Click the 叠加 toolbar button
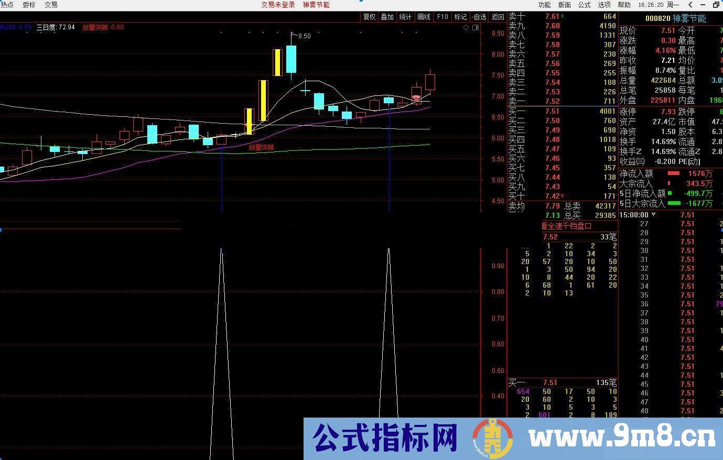The height and width of the screenshot is (460, 723). [x=387, y=17]
